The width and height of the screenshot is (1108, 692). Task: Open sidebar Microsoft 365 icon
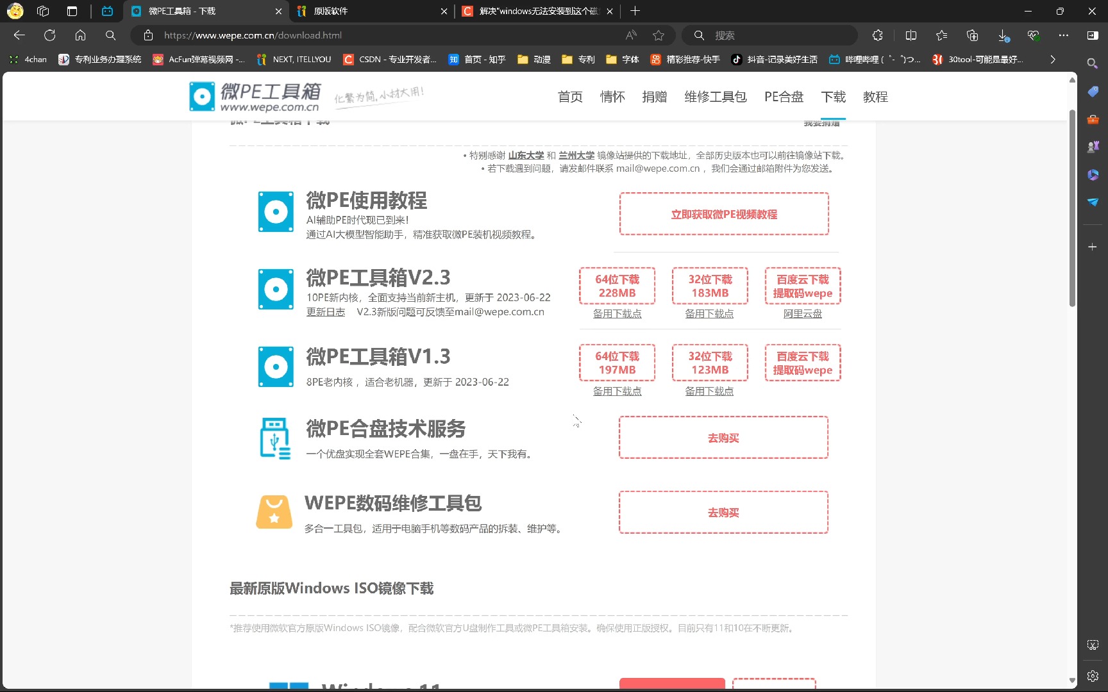click(x=1093, y=174)
